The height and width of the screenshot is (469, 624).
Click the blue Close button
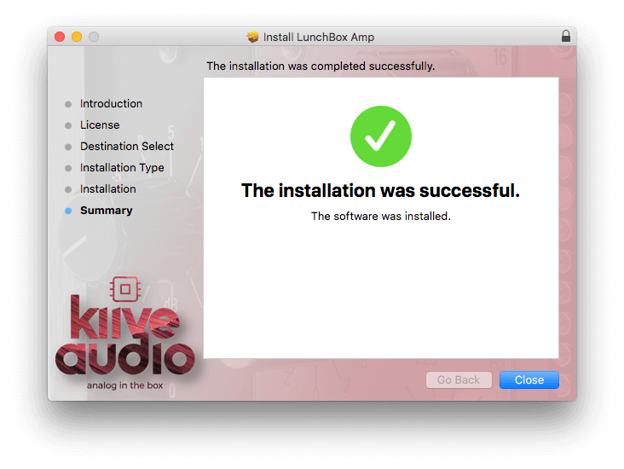(x=529, y=379)
